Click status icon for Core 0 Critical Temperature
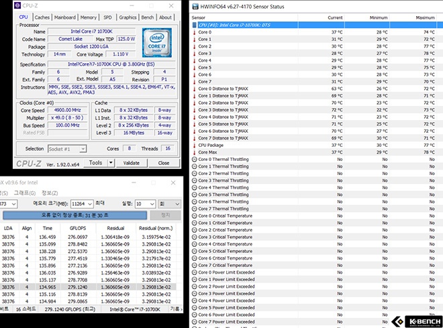This screenshot has width=443, height=328. 195,216
